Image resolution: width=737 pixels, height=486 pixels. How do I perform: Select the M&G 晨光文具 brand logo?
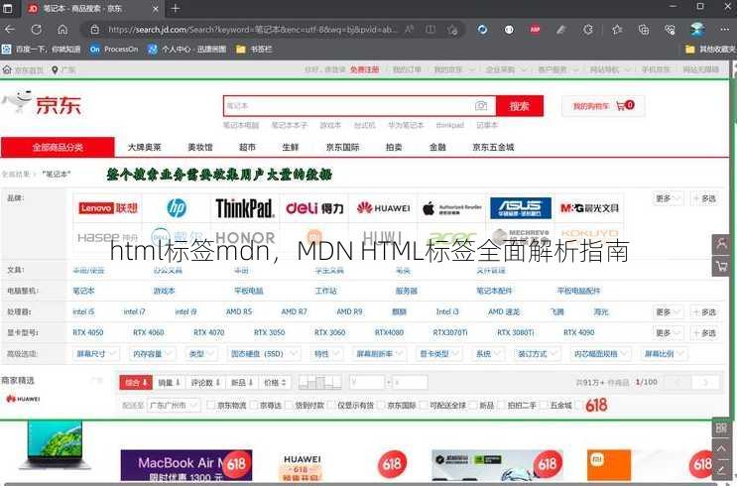[x=589, y=207]
